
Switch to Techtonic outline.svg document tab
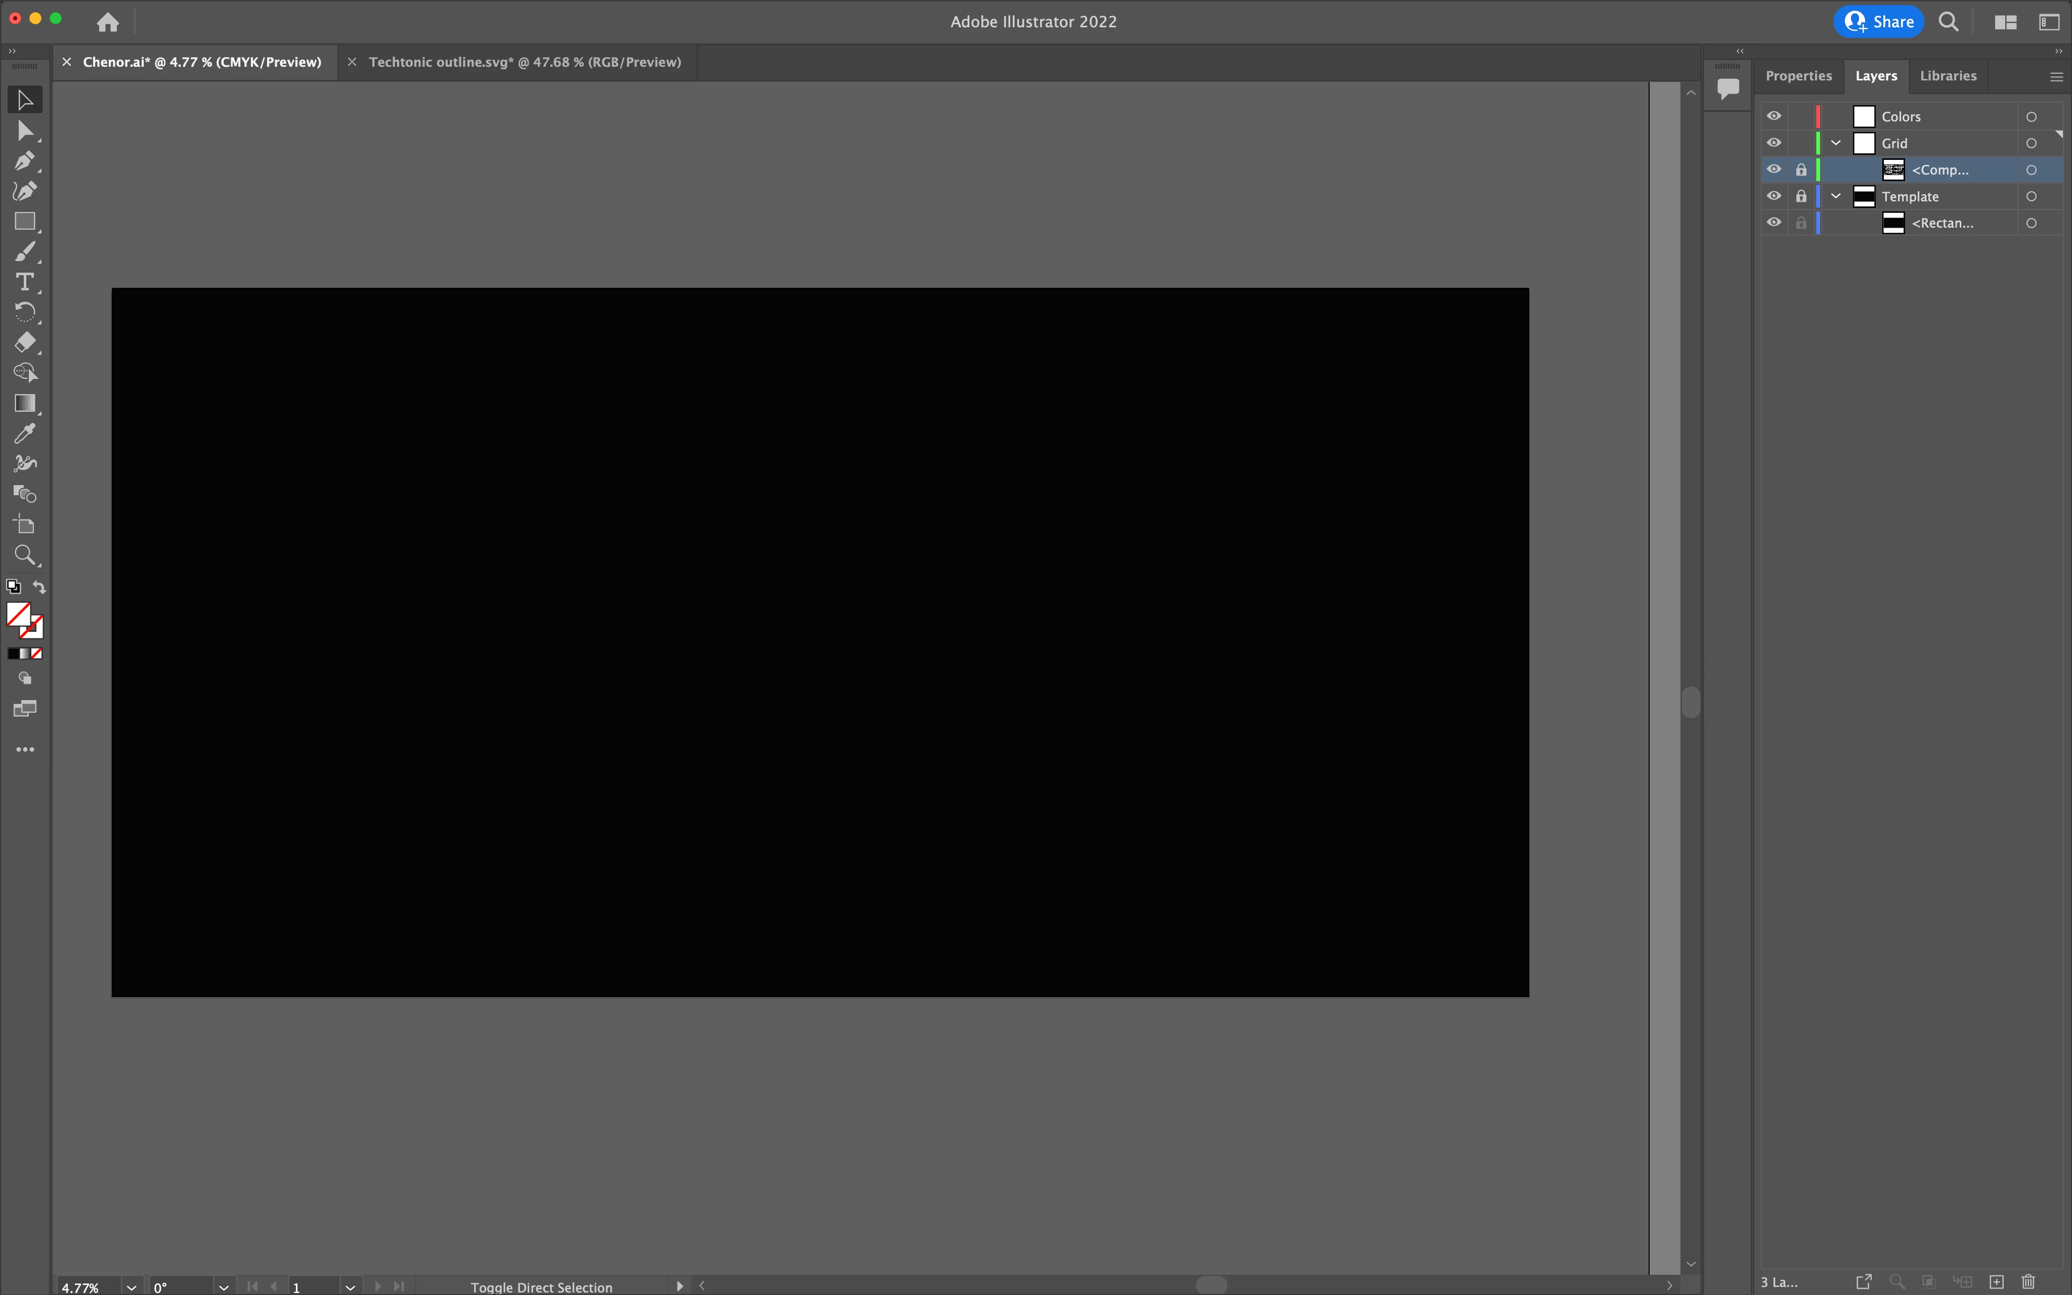[524, 62]
